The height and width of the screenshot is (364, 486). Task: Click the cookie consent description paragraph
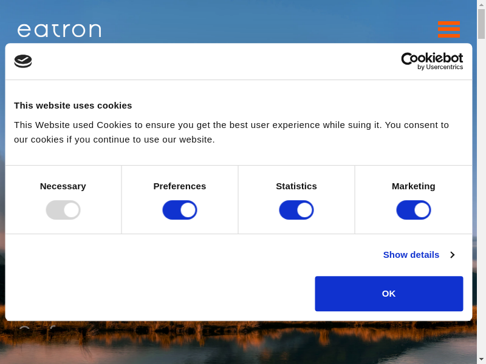pyautogui.click(x=231, y=132)
